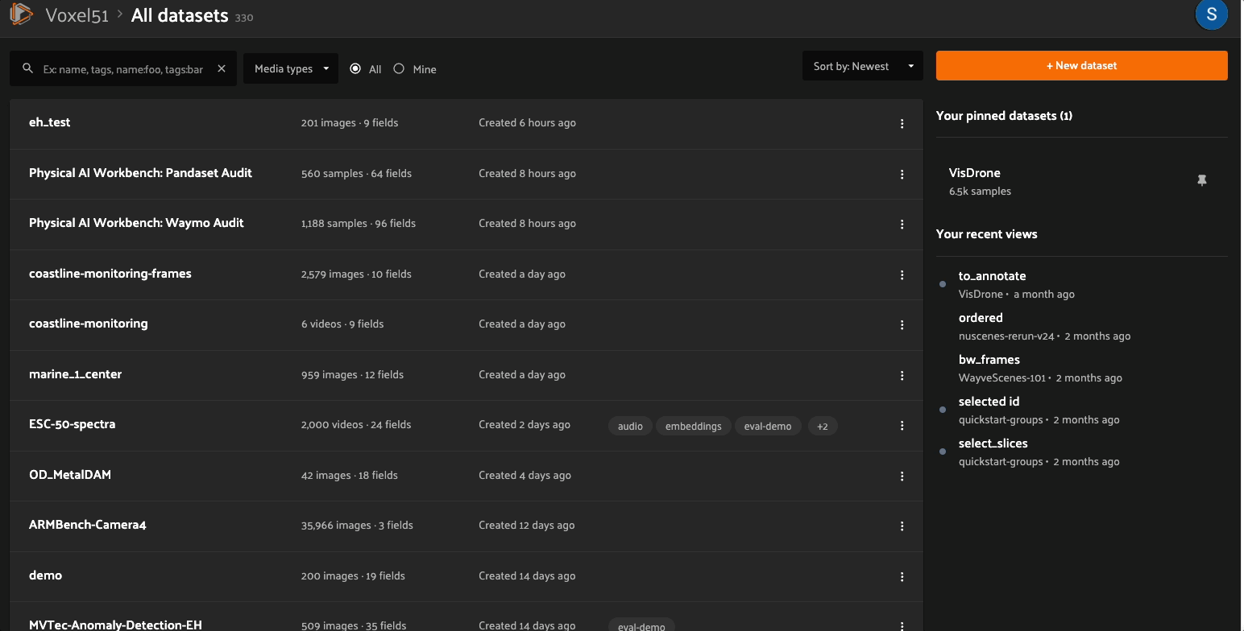The height and width of the screenshot is (631, 1244).
Task: Open the user avatar account menu
Action: (x=1211, y=15)
